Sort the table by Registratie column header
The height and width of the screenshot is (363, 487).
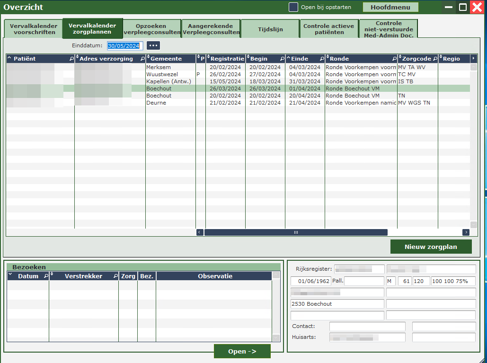[227, 59]
